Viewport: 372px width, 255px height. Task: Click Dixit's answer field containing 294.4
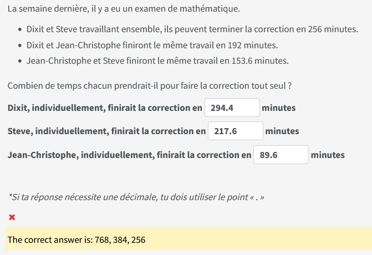click(x=232, y=108)
